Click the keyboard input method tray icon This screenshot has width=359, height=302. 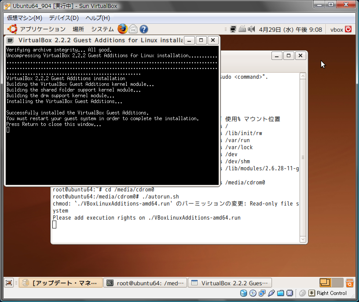[x=242, y=29]
